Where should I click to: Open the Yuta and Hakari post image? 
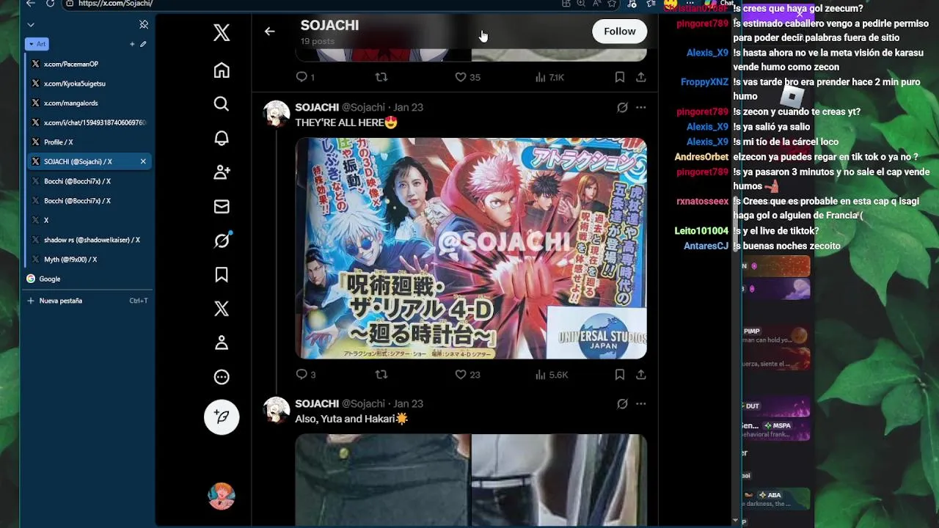pos(471,480)
